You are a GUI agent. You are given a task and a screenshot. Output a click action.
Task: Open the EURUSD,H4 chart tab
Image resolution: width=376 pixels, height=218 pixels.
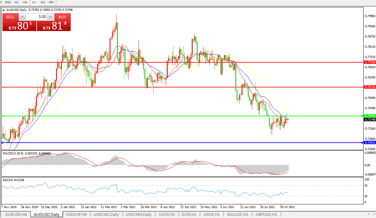16,214
